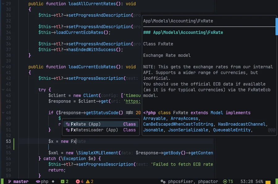Click the 53:28 cursor position indicator
The image size is (278, 184).
pos(246,182)
